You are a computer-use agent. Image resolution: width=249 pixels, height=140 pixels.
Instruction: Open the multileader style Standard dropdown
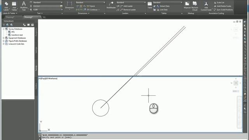131,3
